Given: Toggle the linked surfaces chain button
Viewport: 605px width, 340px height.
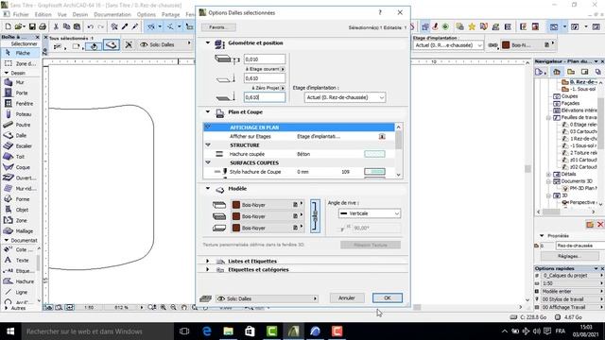Looking at the screenshot, I should (315, 216).
